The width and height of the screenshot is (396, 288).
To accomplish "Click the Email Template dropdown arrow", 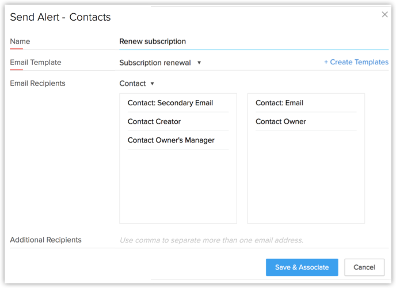I will tap(199, 63).
